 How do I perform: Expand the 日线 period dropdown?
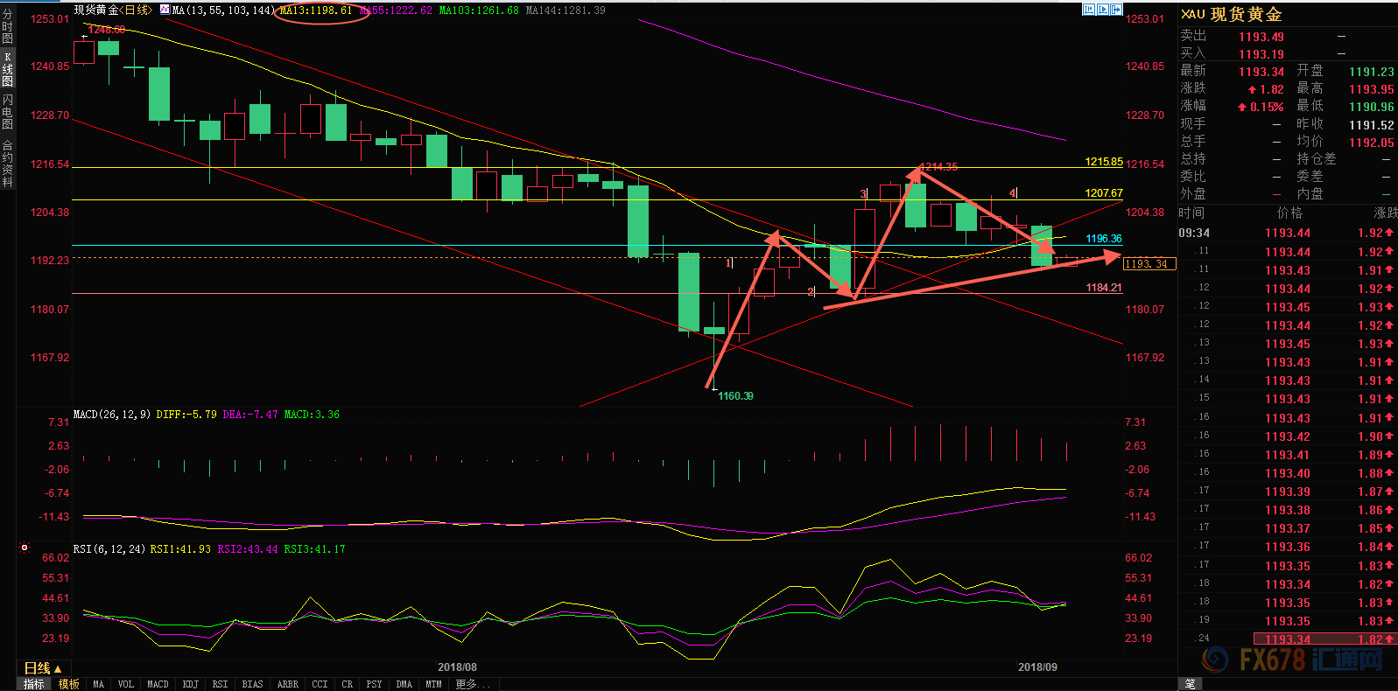(42, 668)
